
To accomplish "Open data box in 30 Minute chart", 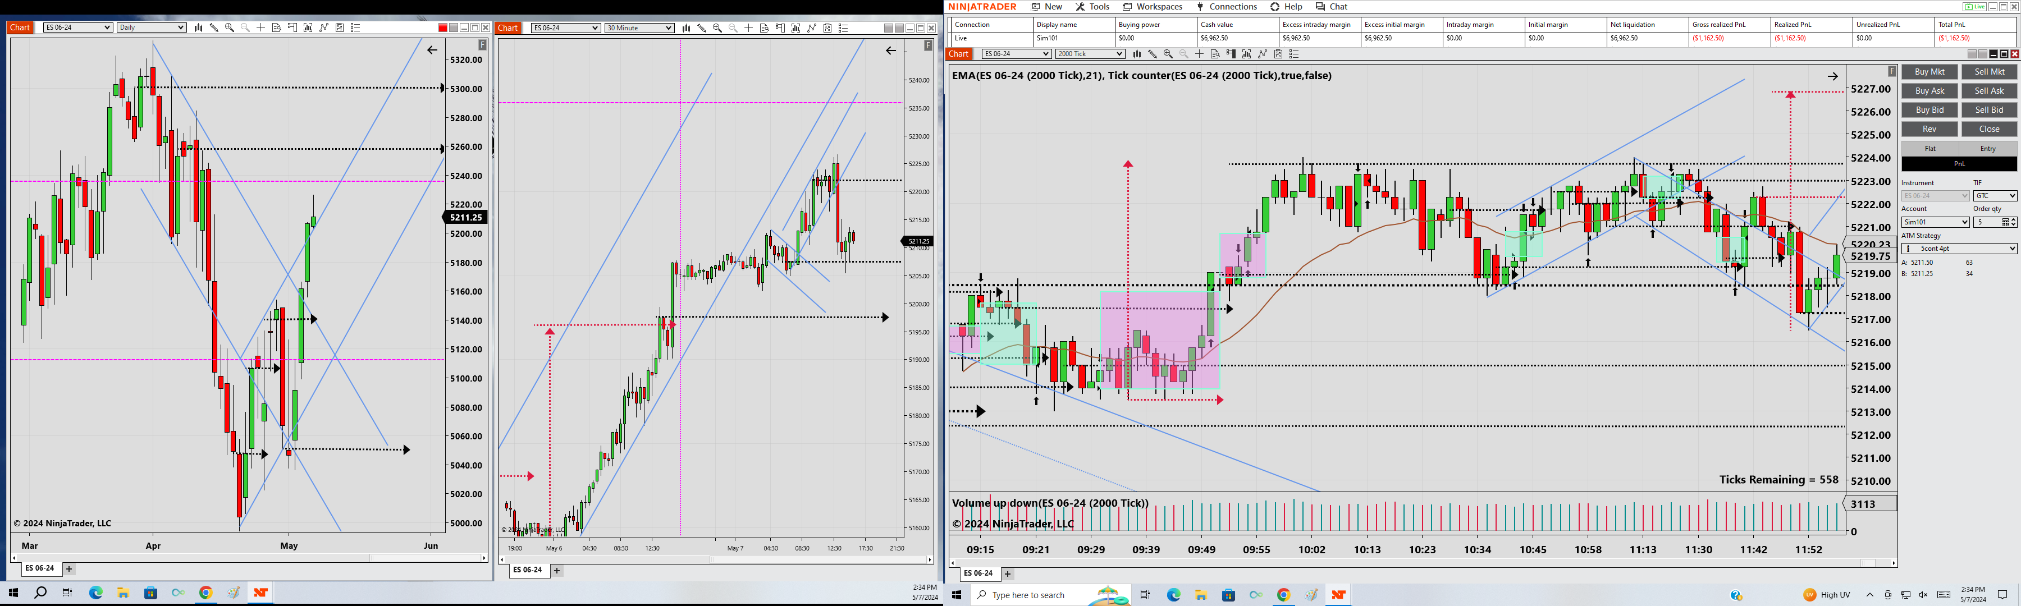I will [765, 28].
